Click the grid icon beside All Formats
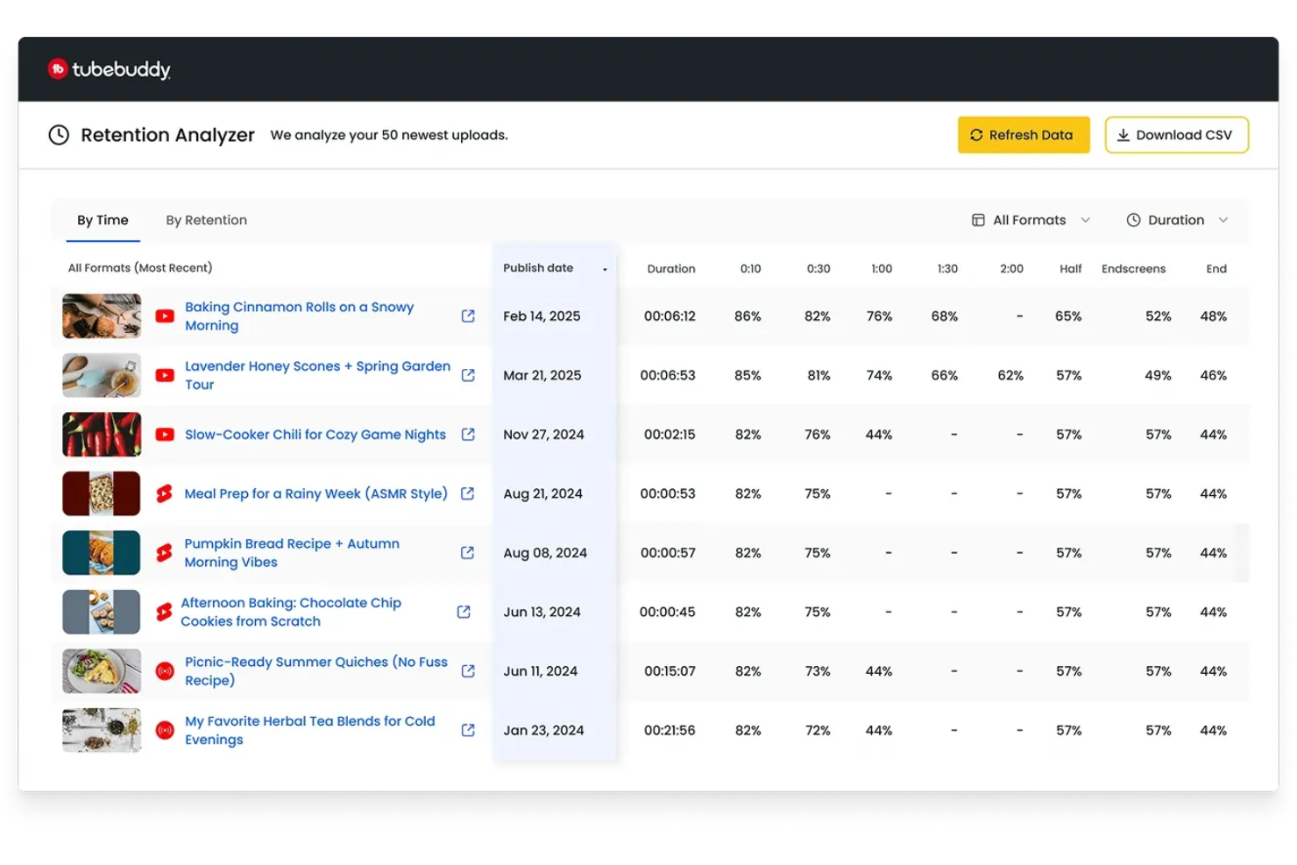 pos(977,219)
